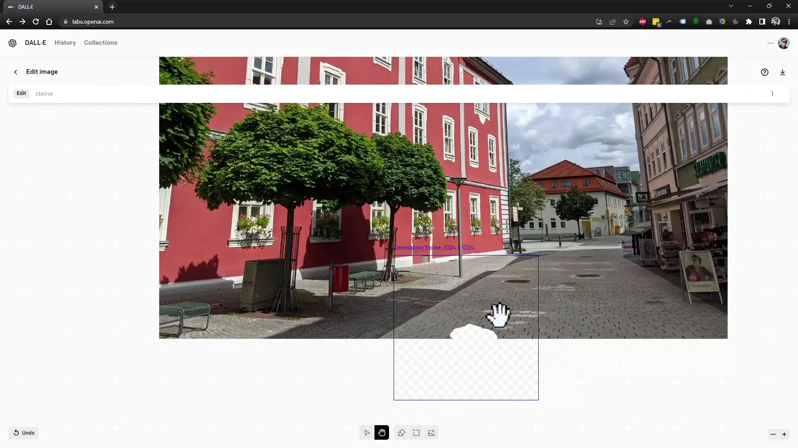Open the History panel
Screen dimensions: 798x448
[x=65, y=43]
